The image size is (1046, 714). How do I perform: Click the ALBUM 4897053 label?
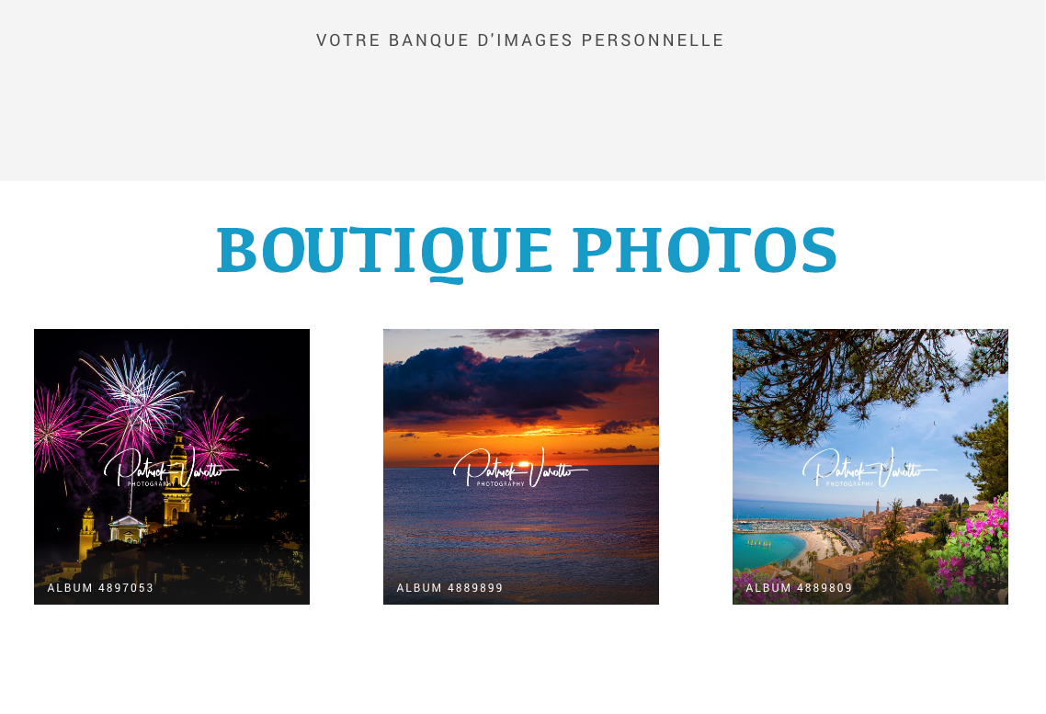tap(100, 588)
